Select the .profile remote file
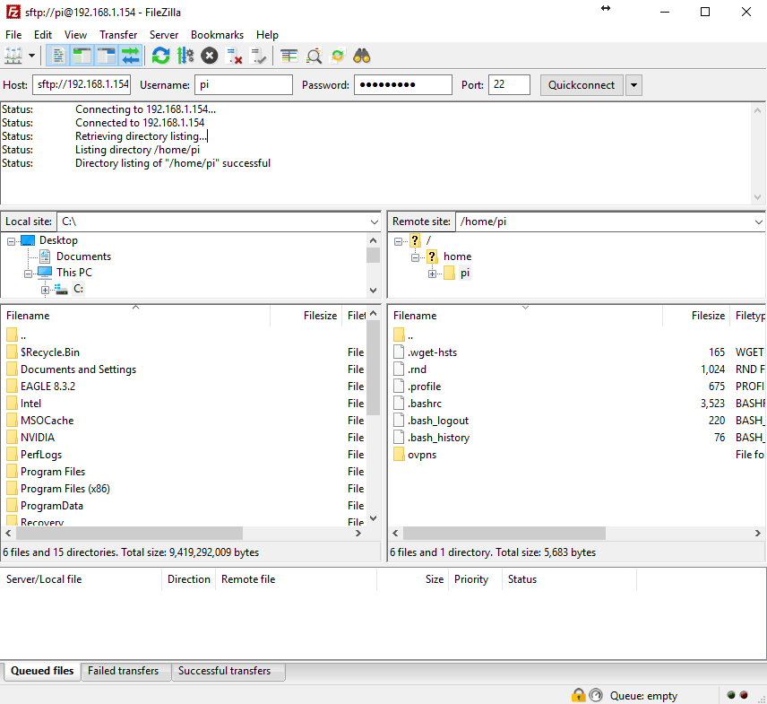Viewport: 767px width, 704px height. click(x=424, y=387)
